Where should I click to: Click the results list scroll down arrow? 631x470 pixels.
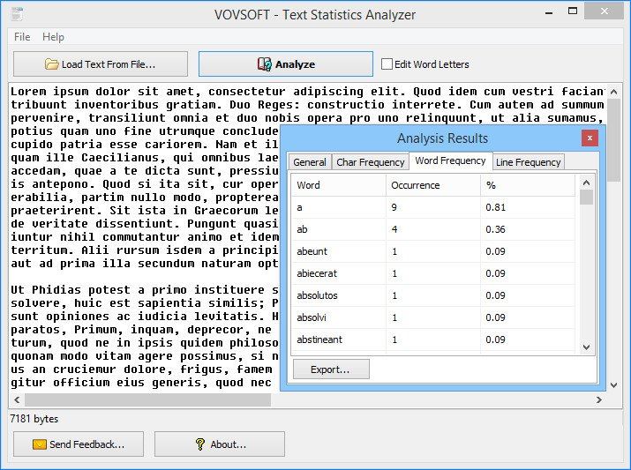coord(586,347)
